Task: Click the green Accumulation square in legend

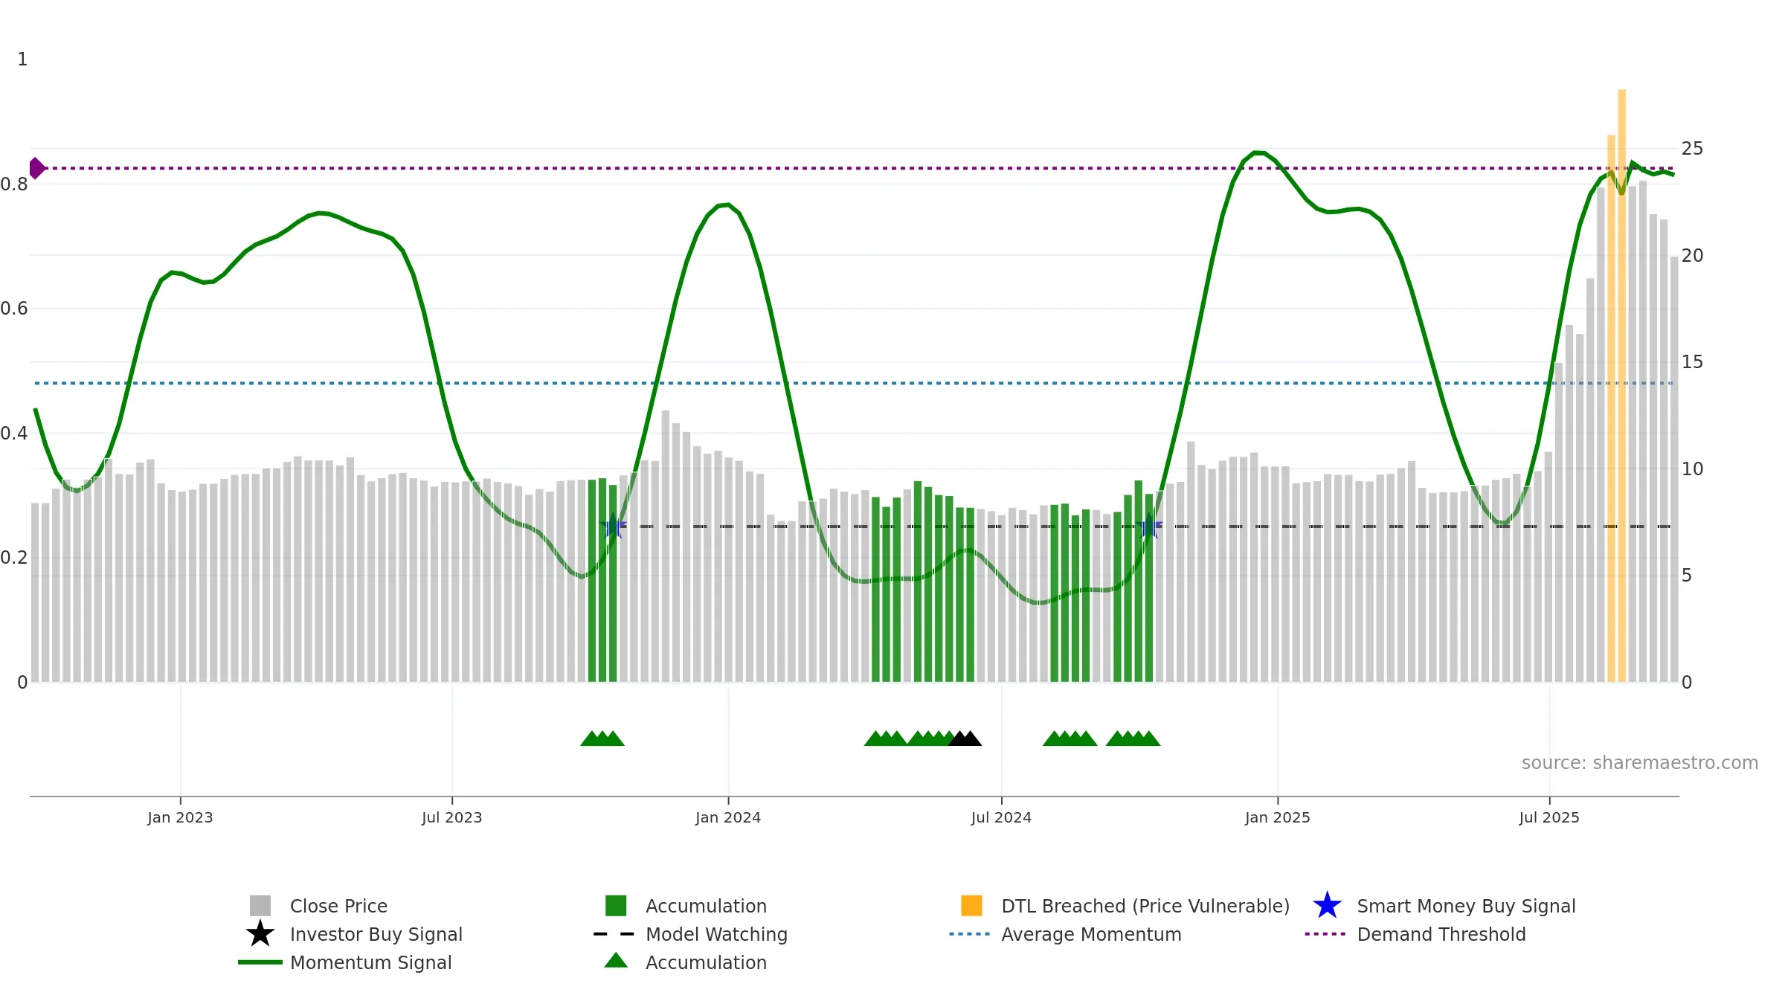Action: [616, 906]
